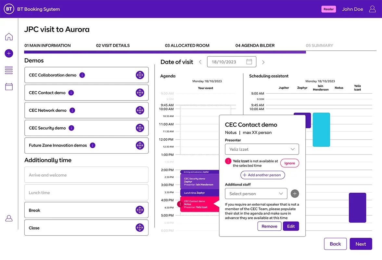Viewport: 382px width, 260px height.
Task: Open the Select person dropdown
Action: coord(256,194)
